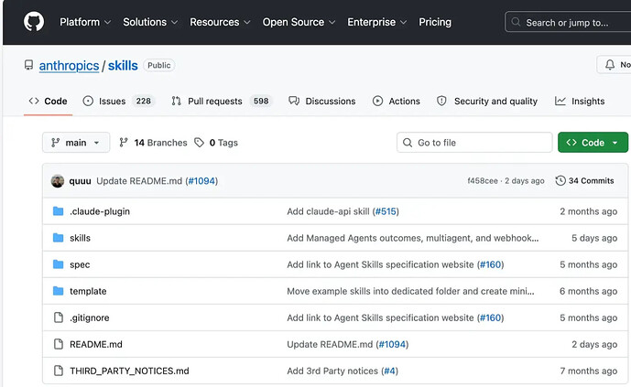Open the .gitignore file
The image size is (631, 387).
coord(90,317)
